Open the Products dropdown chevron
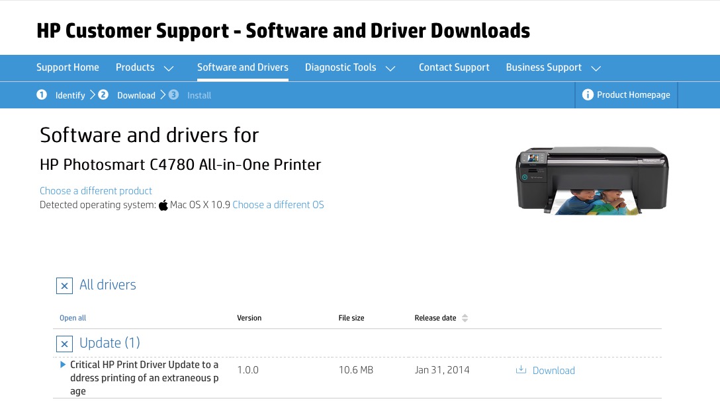Screen dimensions: 720x415 169,68
